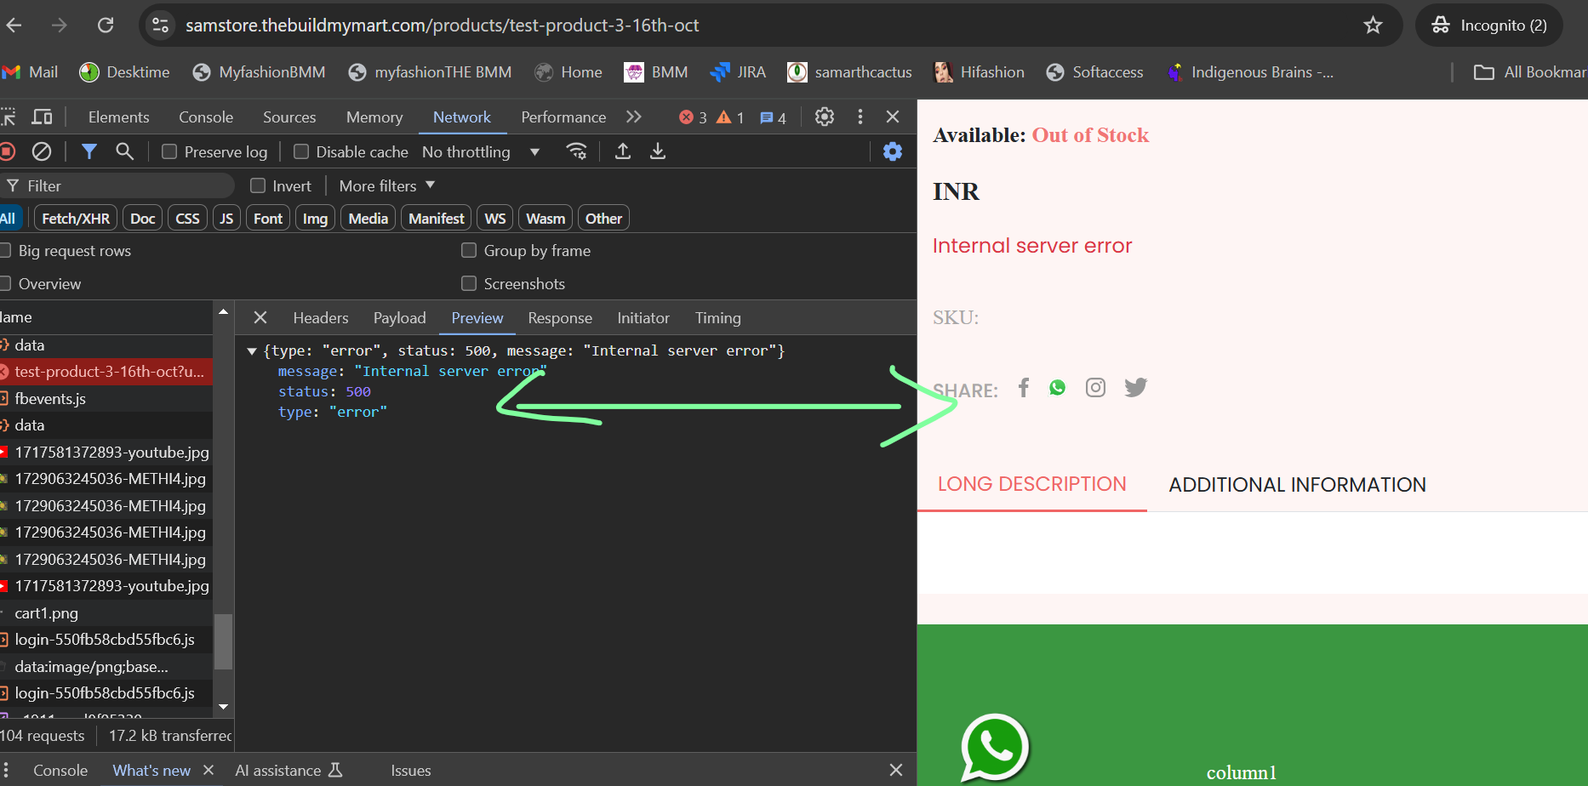Share product on Instagram icon

pyautogui.click(x=1096, y=388)
